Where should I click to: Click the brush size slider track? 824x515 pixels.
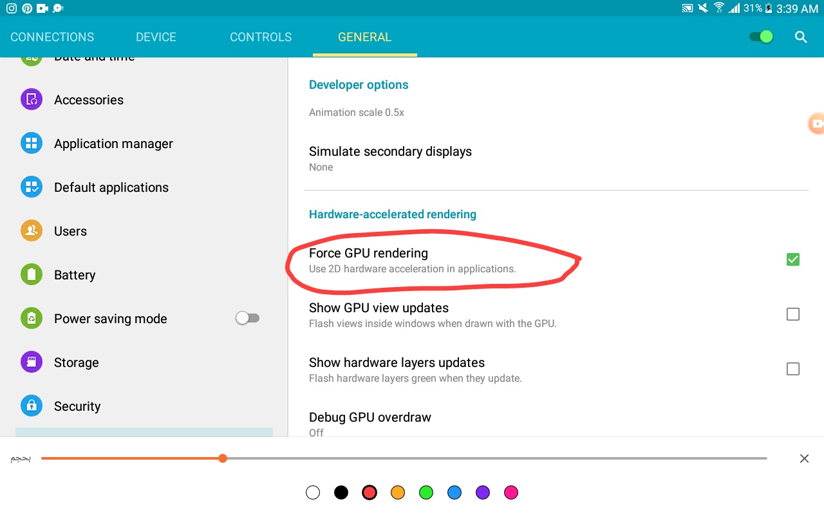coord(404,458)
